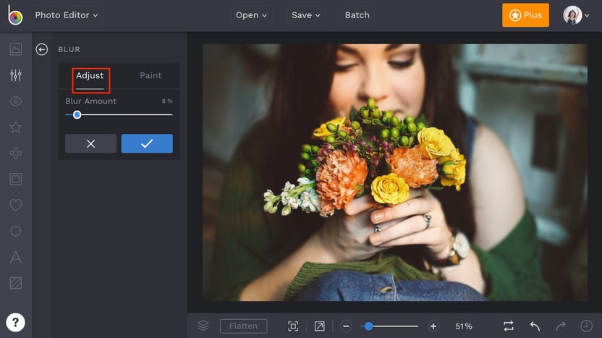Image resolution: width=602 pixels, height=338 pixels.
Task: Open the help question mark button
Action: [15, 322]
